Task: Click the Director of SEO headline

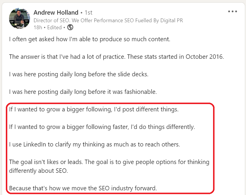Action: (108, 20)
